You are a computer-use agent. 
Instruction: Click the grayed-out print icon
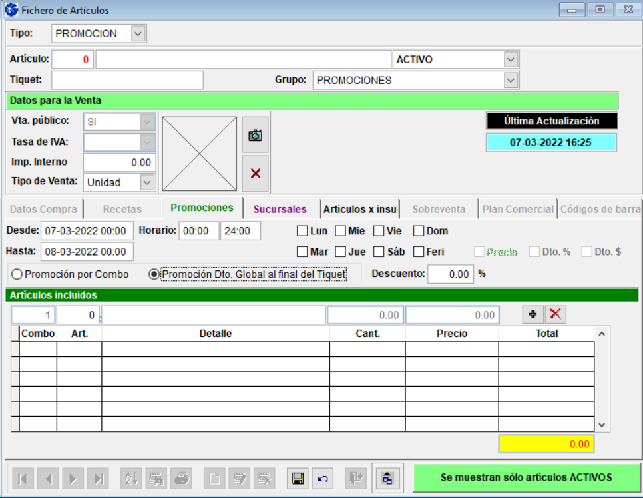tap(181, 478)
